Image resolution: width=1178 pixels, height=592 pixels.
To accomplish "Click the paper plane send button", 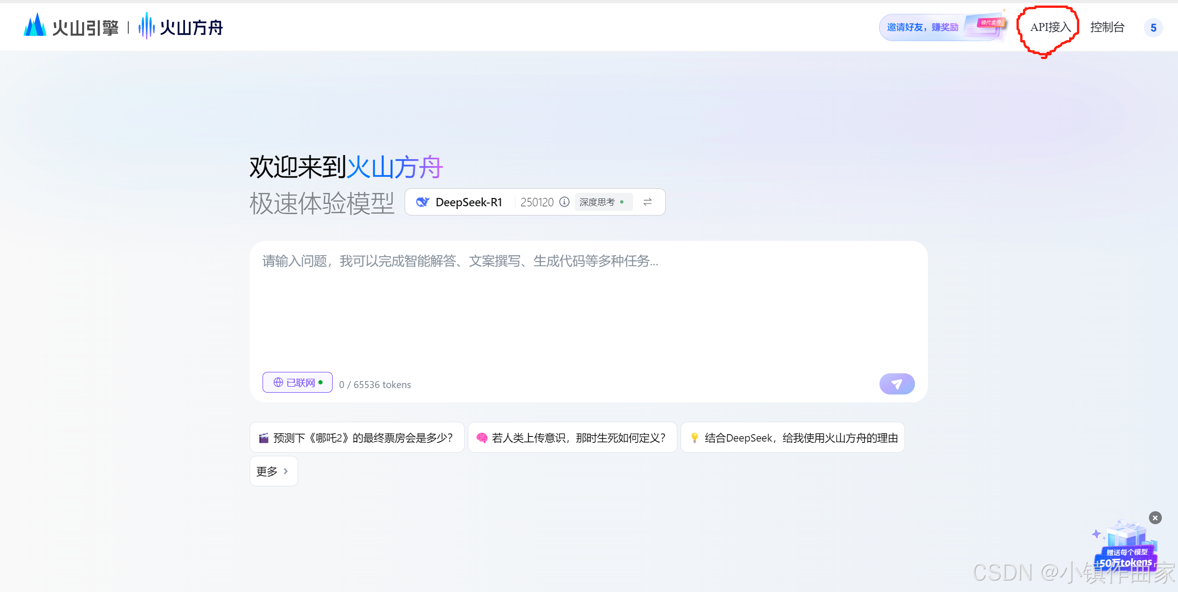I will point(897,384).
